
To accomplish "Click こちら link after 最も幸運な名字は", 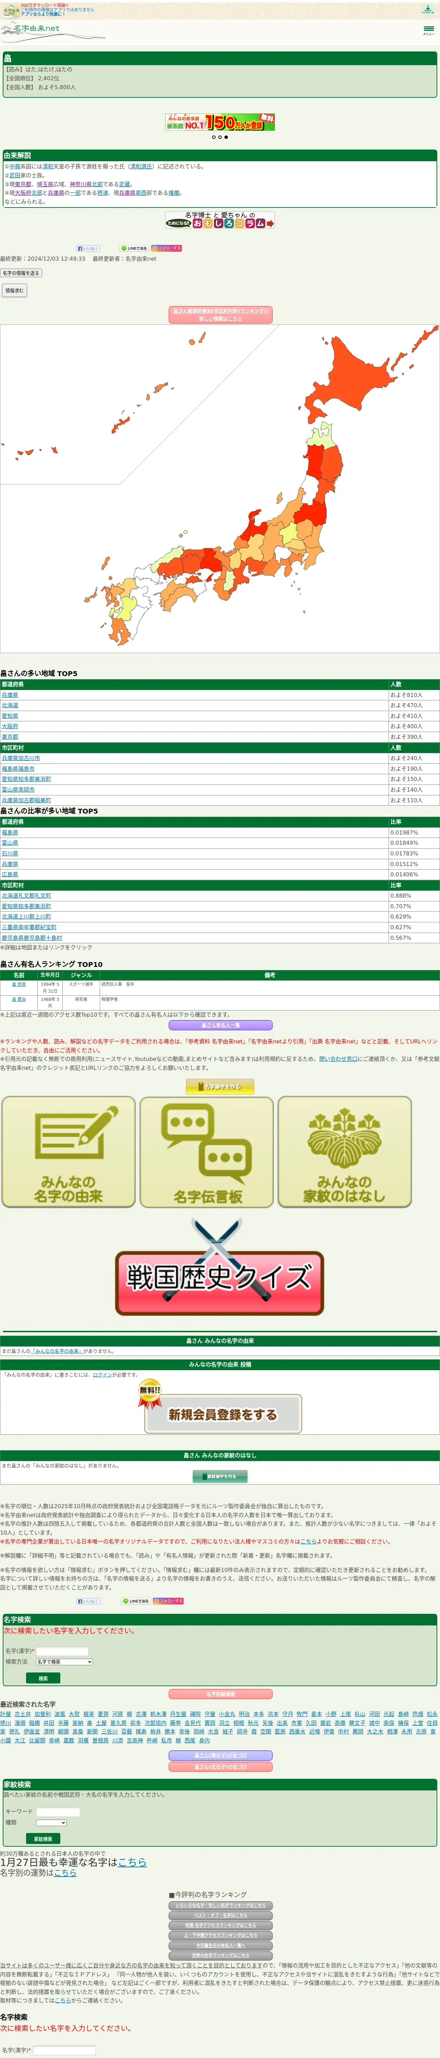I will pos(133,1861).
